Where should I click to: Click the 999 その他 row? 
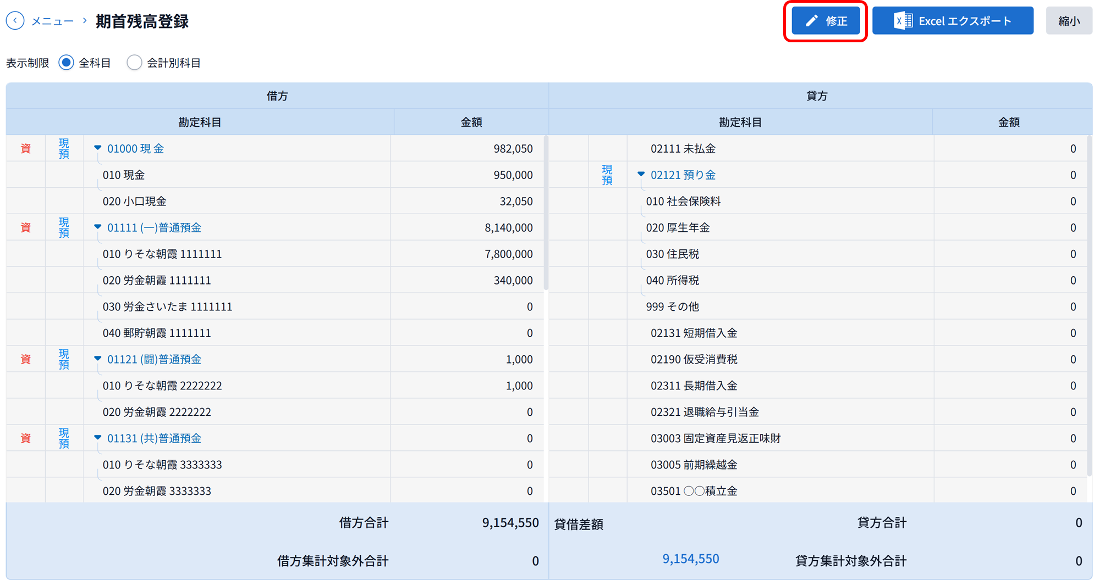pyautogui.click(x=818, y=306)
